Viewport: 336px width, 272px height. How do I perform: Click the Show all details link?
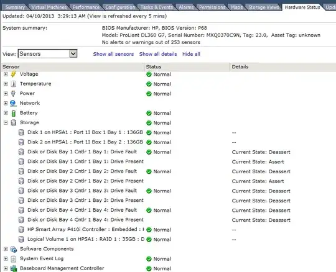(x=158, y=54)
